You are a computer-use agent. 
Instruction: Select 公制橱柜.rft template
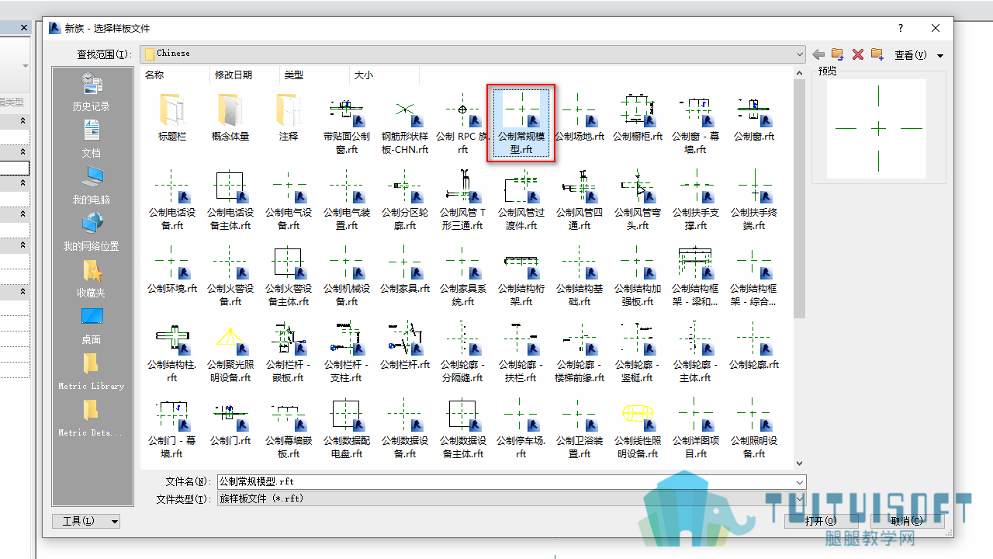[638, 117]
